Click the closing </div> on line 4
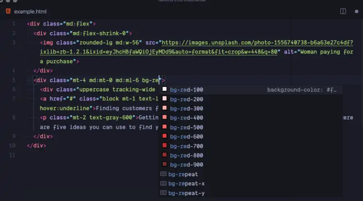 pos(43,71)
